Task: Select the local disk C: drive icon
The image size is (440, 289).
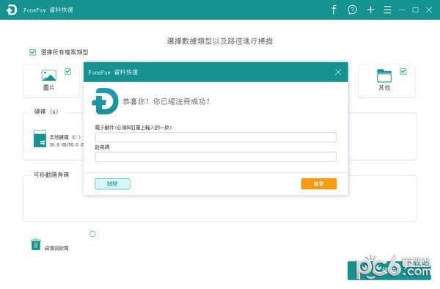Action: [40, 139]
